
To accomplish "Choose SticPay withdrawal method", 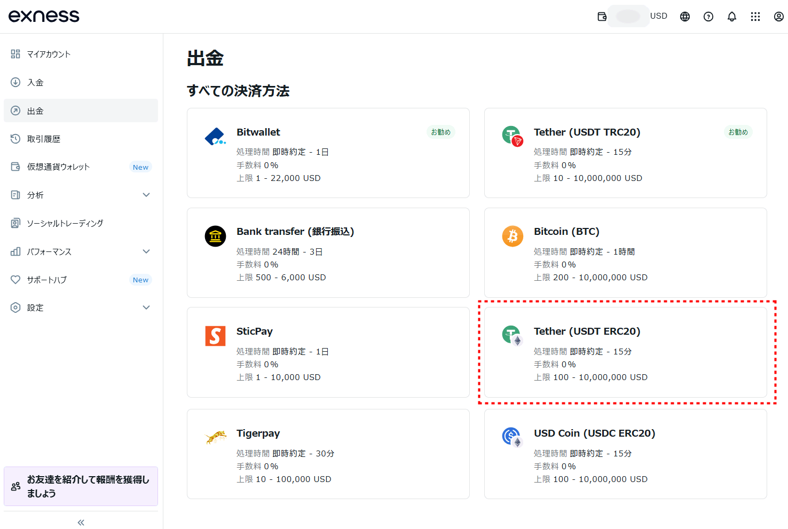I will coord(328,352).
